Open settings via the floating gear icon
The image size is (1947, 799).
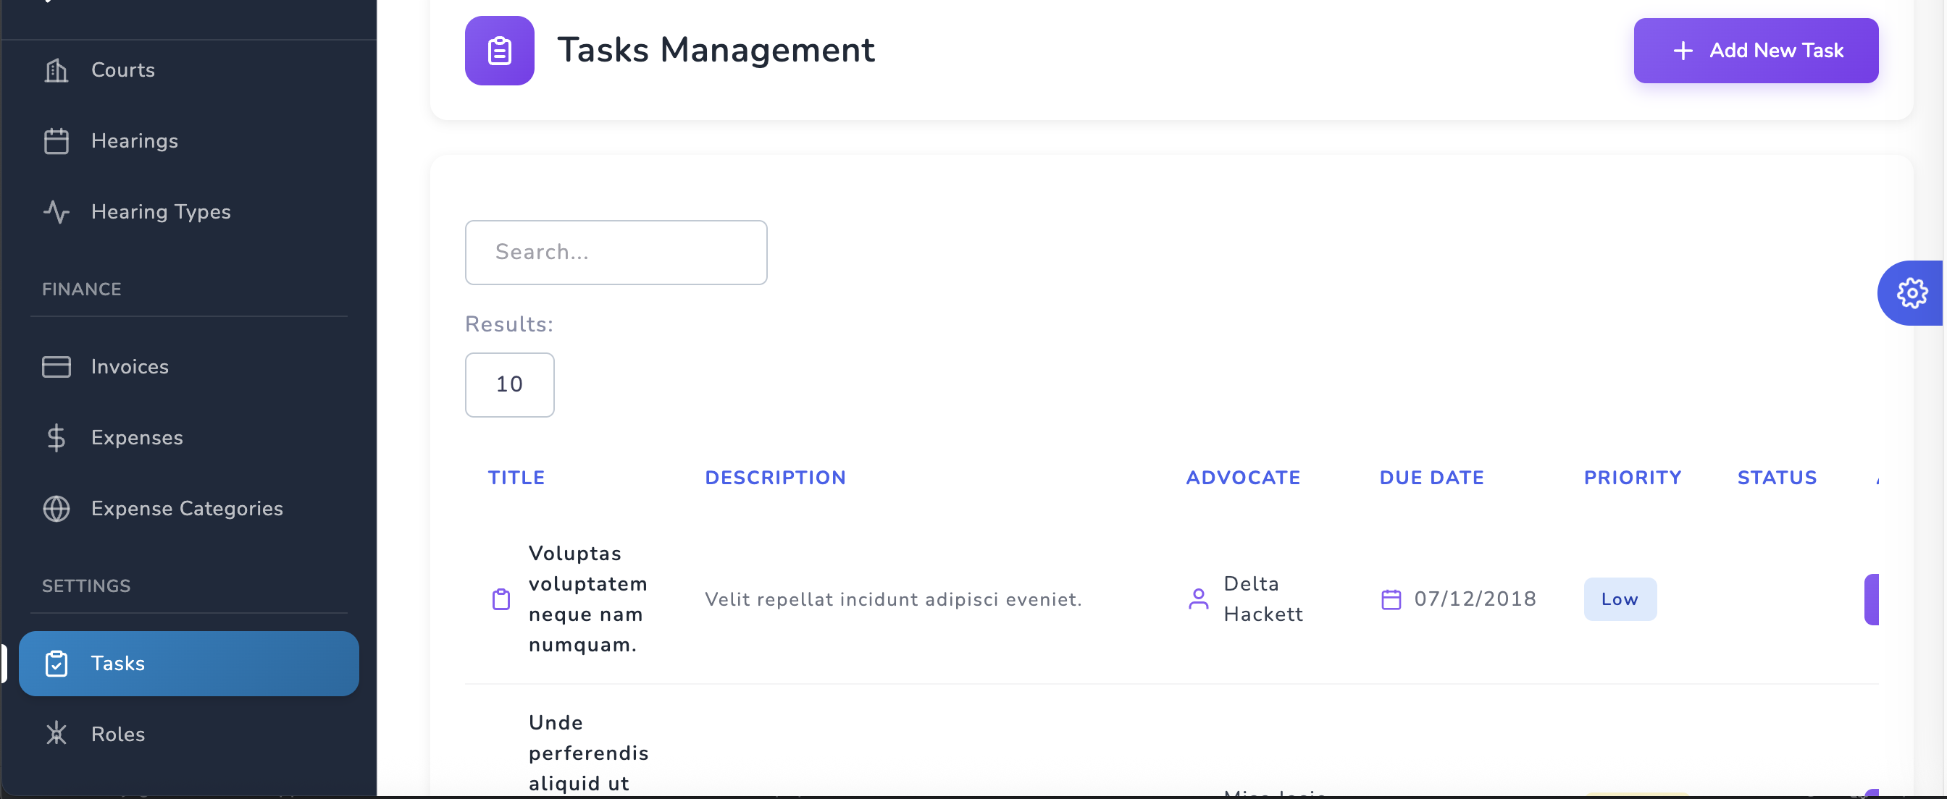1912,293
